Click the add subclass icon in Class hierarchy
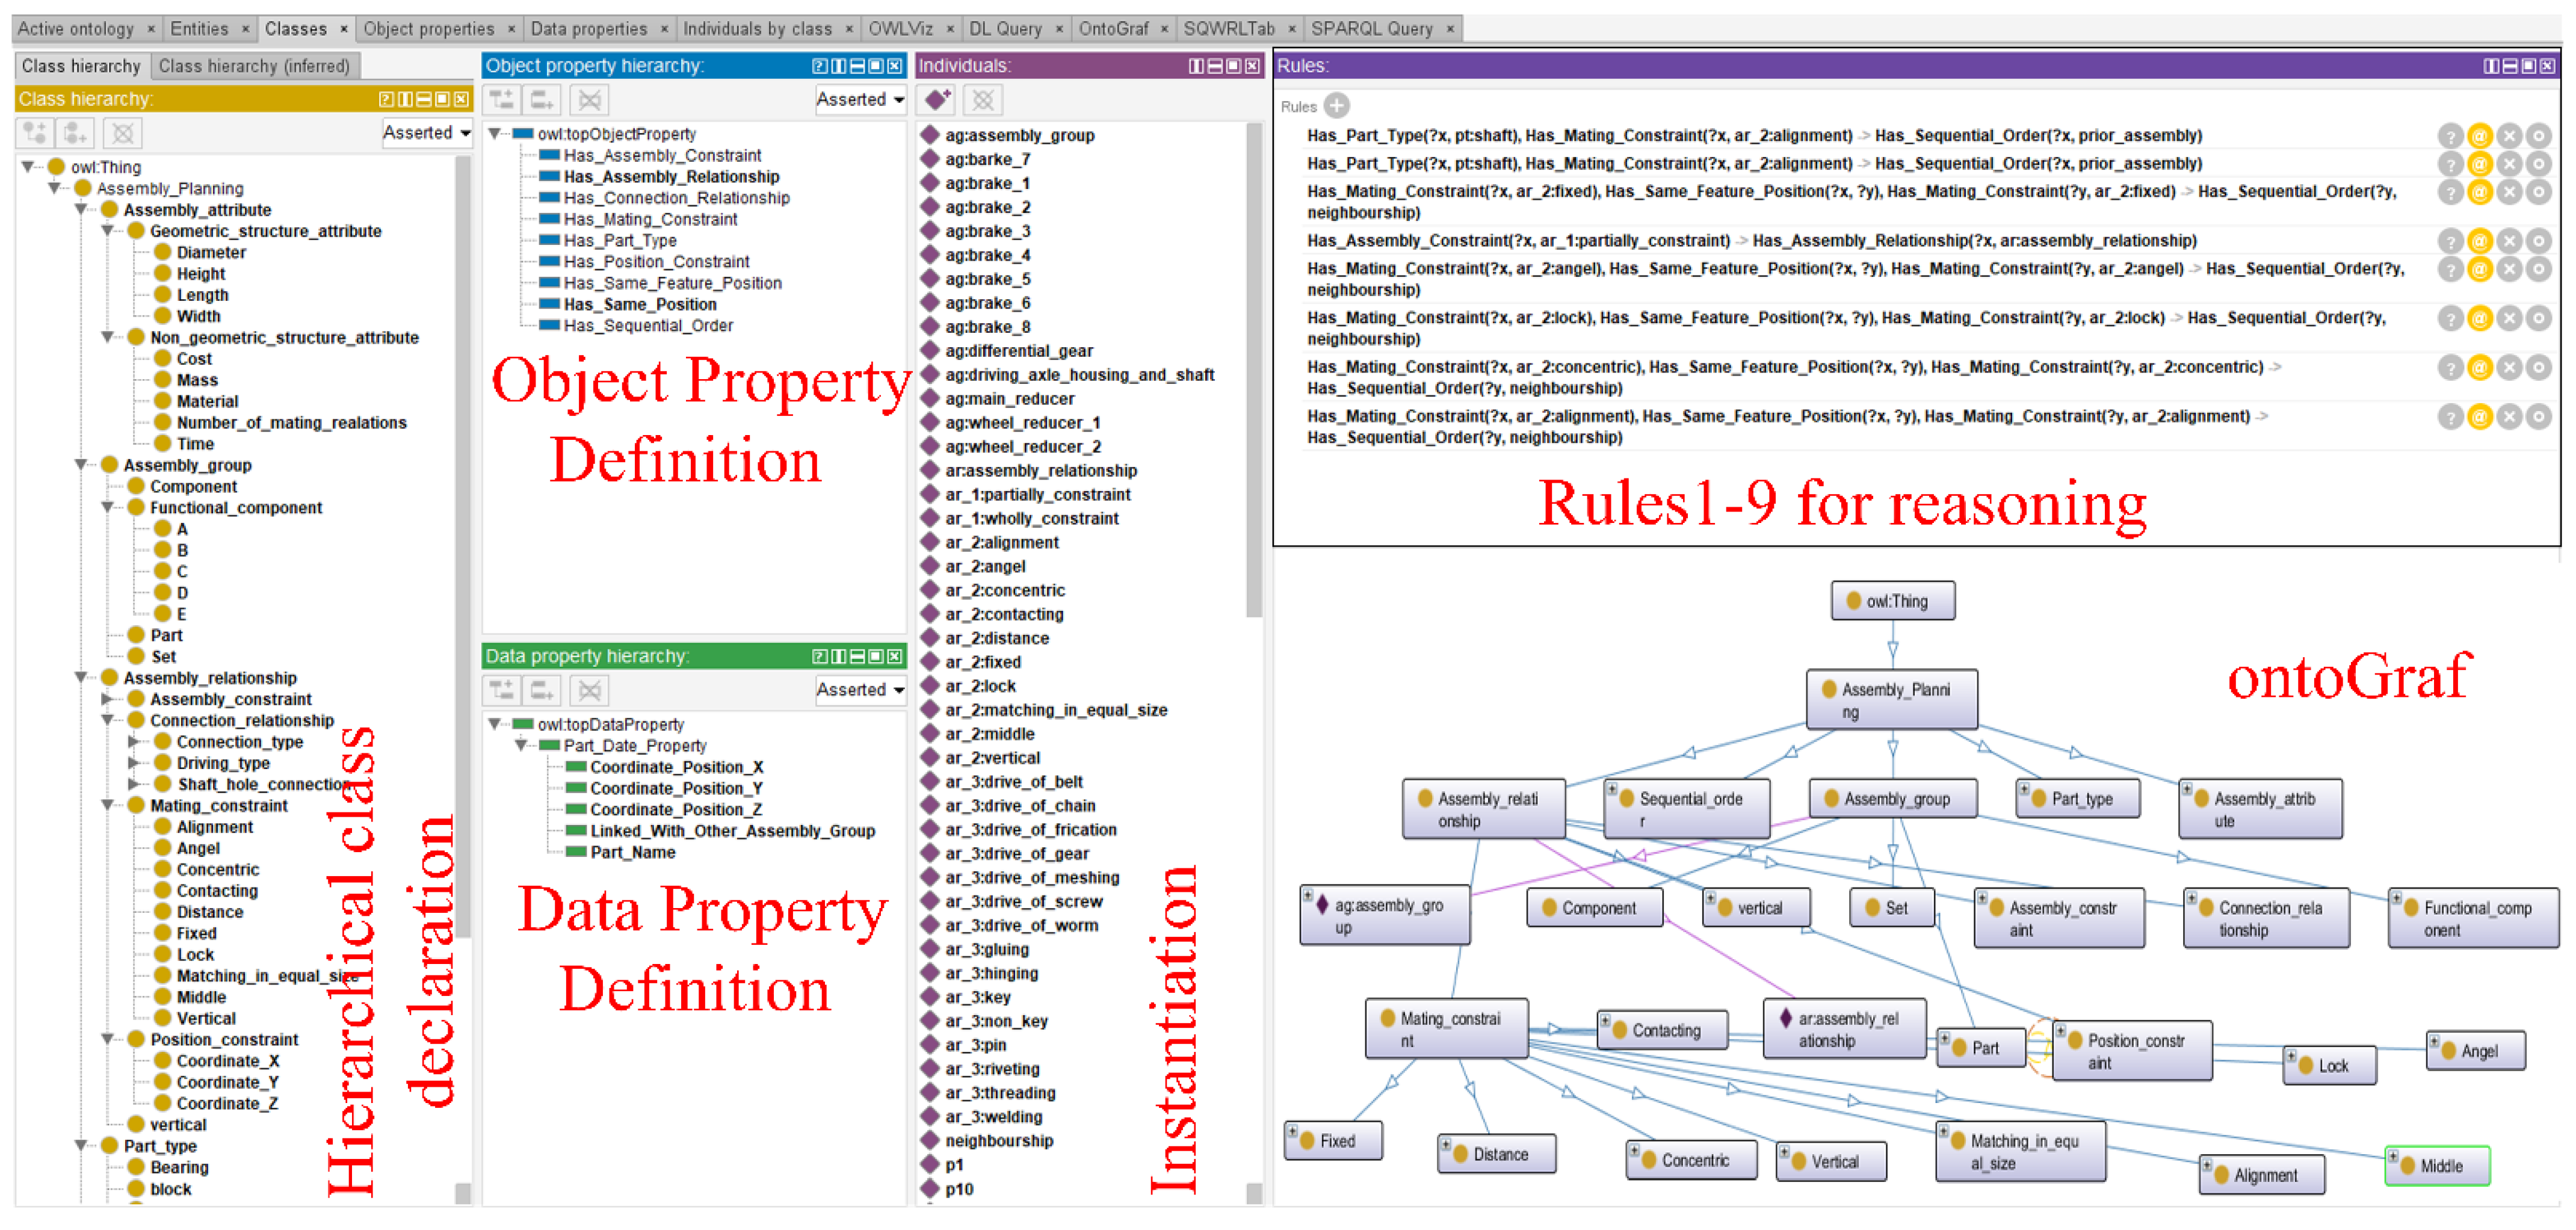2576x1230 pixels. coord(35,133)
